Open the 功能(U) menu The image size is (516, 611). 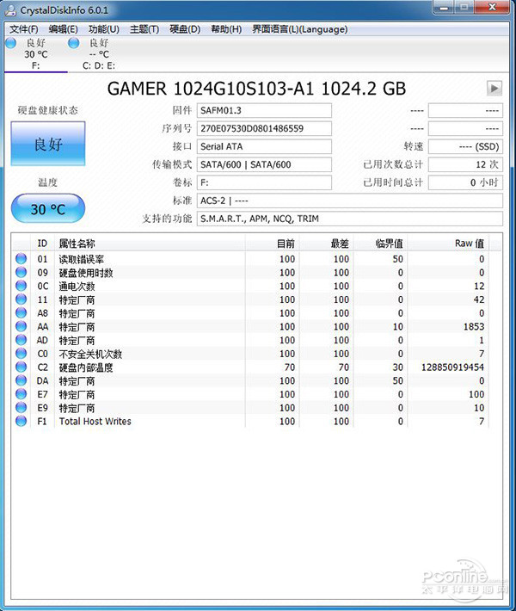pos(103,29)
